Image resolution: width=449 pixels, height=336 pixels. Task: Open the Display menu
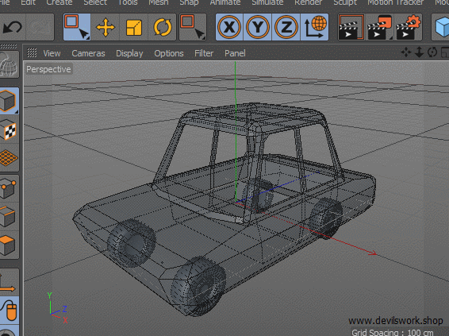tap(129, 53)
